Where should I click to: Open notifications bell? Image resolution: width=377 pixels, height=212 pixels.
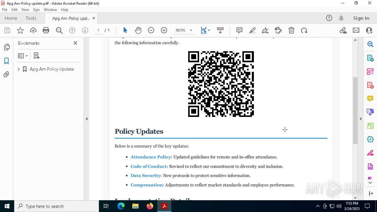pos(341,18)
